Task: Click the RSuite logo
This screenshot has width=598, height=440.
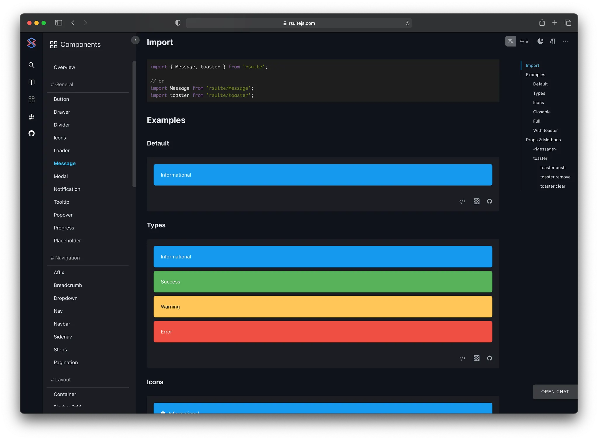Action: (32, 43)
